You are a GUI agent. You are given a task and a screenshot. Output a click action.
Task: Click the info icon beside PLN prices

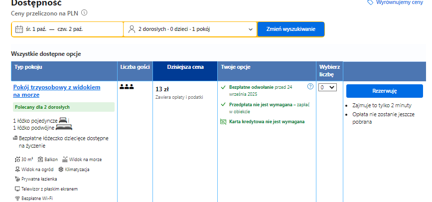click(x=84, y=12)
